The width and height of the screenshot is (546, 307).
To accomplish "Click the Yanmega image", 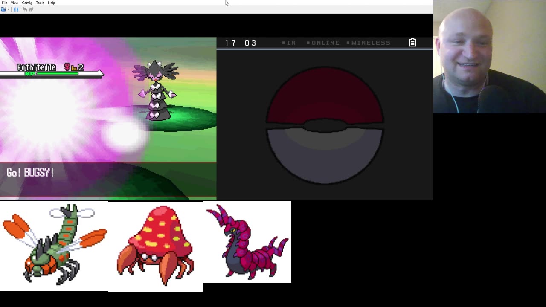I will pyautogui.click(x=54, y=246).
